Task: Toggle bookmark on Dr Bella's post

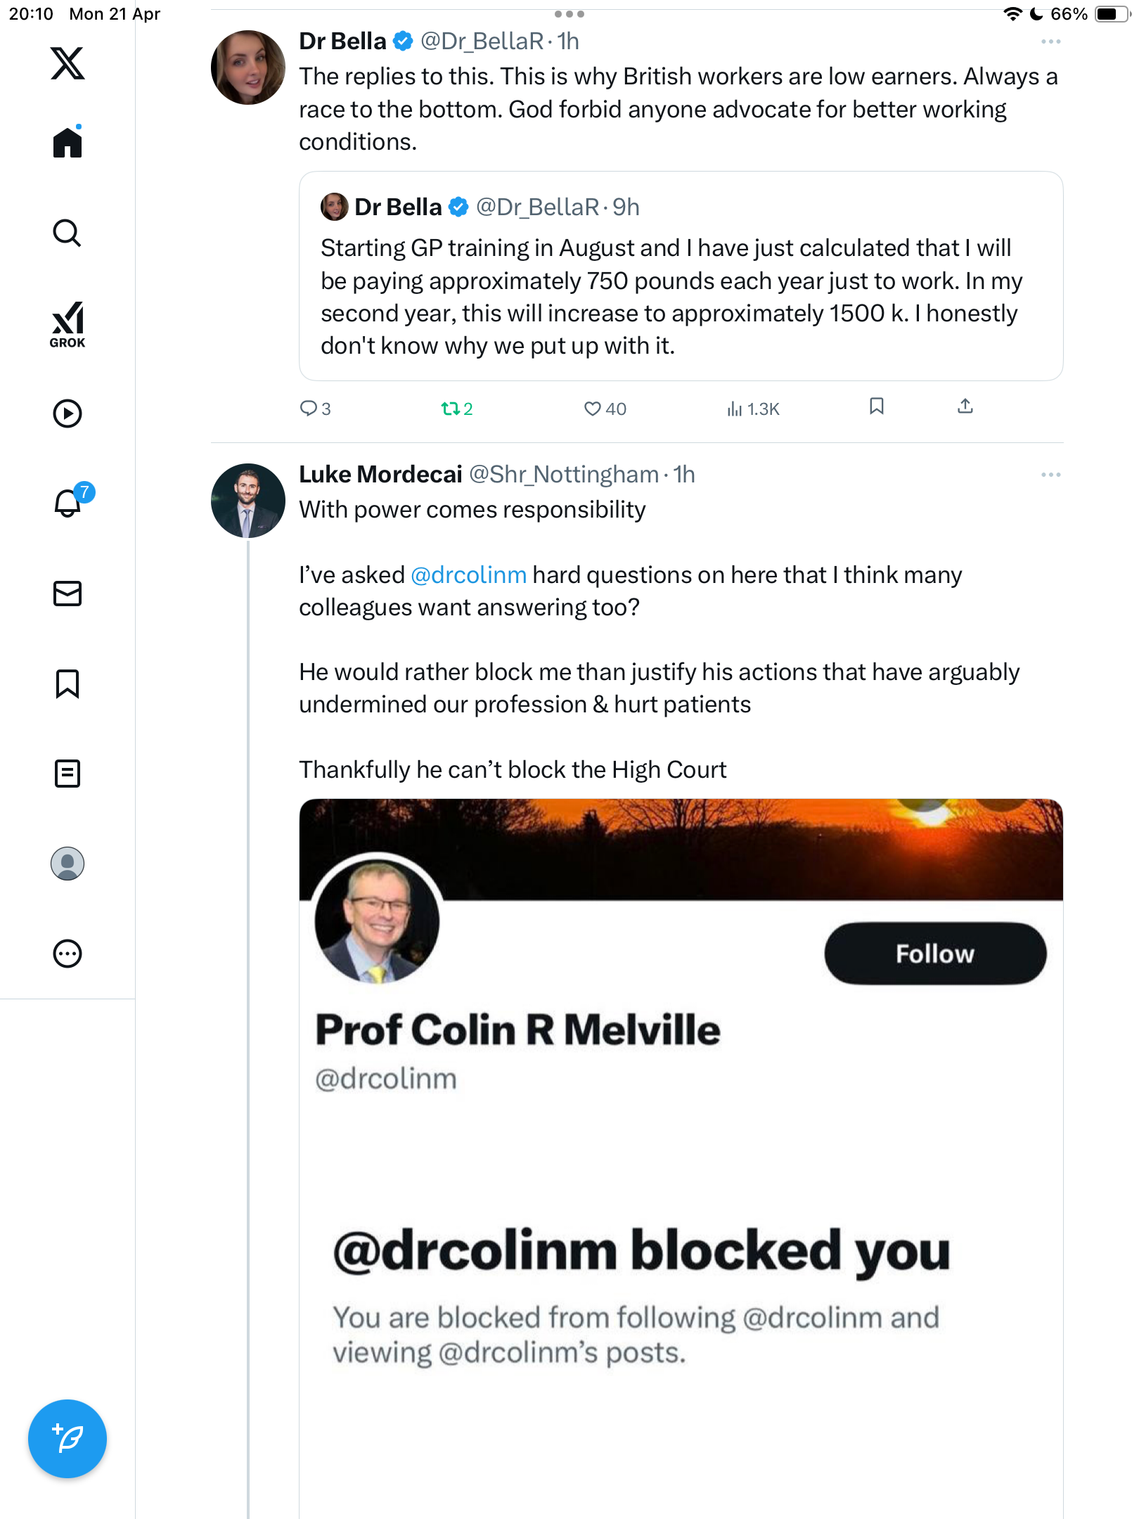Action: click(x=876, y=406)
